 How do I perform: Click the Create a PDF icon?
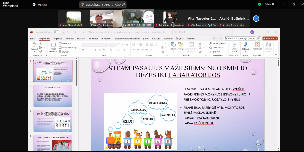(x=235, y=45)
